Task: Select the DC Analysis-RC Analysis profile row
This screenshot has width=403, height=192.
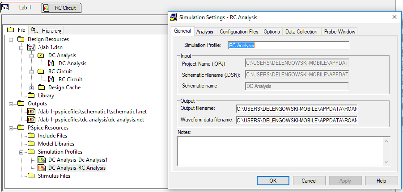Action: point(77,168)
